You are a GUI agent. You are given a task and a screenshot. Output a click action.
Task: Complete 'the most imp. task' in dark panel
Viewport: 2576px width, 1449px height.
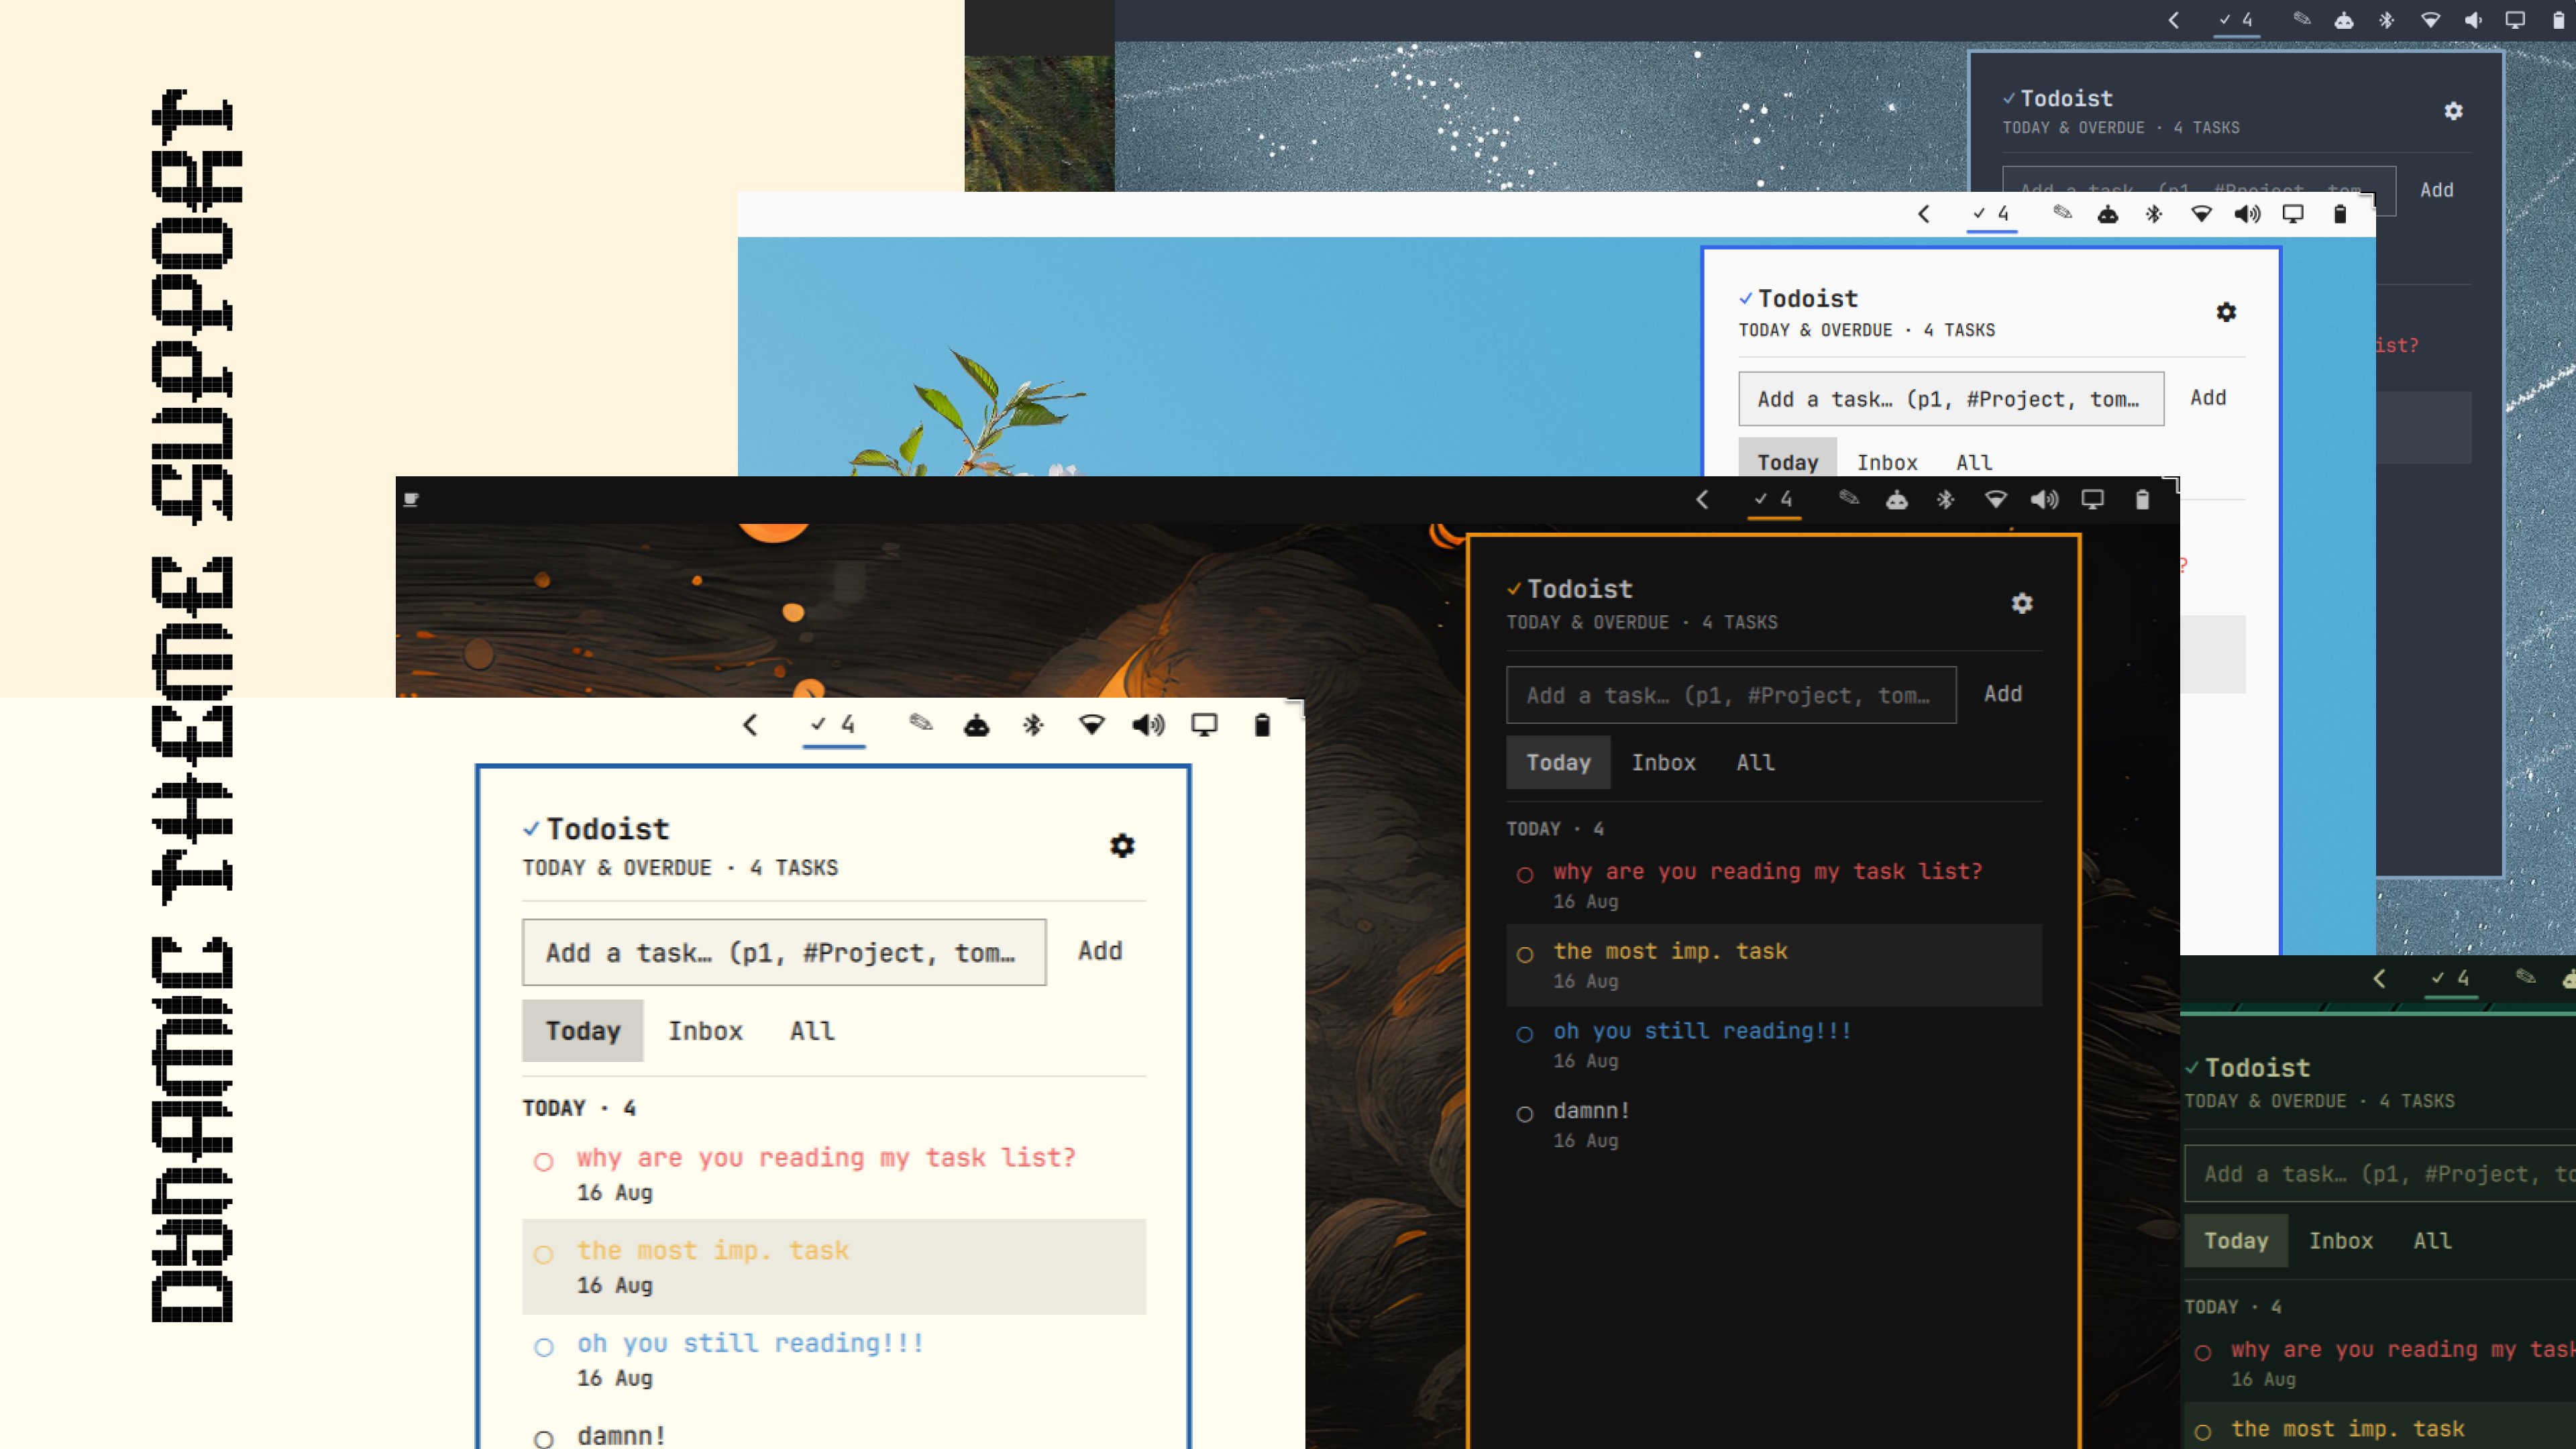[x=1525, y=955]
